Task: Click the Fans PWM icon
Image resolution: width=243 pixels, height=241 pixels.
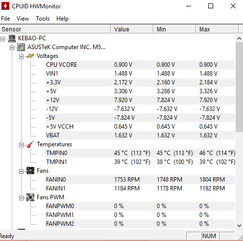Action: point(30,197)
